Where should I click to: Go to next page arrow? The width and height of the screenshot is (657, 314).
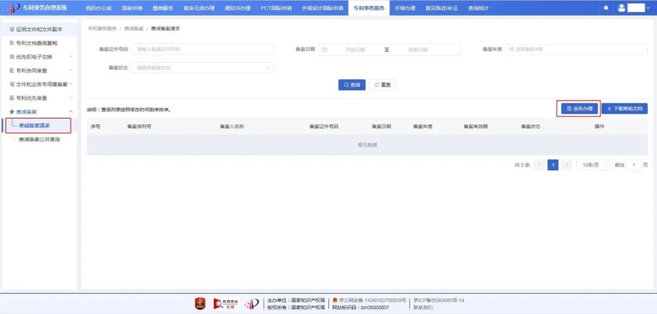tap(567, 165)
